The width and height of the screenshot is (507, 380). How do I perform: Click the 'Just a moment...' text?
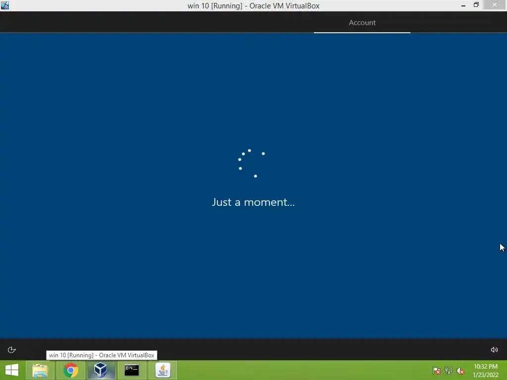tap(253, 202)
